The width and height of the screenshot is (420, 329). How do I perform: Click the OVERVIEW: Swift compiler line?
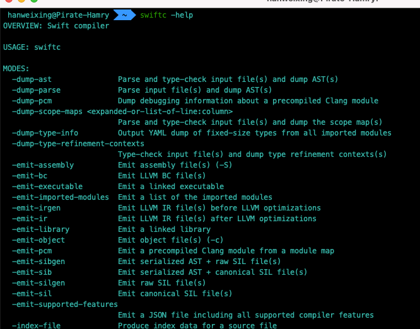(x=56, y=26)
